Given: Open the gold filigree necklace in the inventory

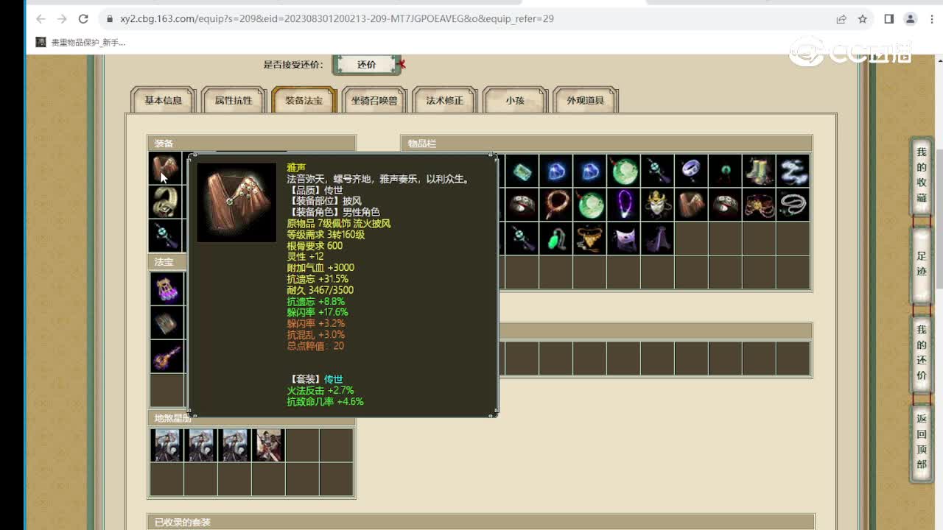Looking at the screenshot, I should tap(590, 239).
